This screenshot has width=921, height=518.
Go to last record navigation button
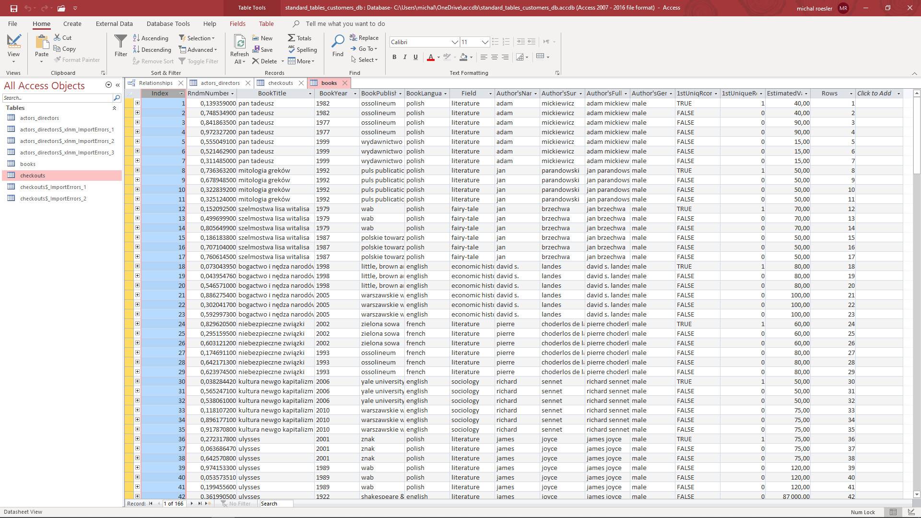click(200, 504)
